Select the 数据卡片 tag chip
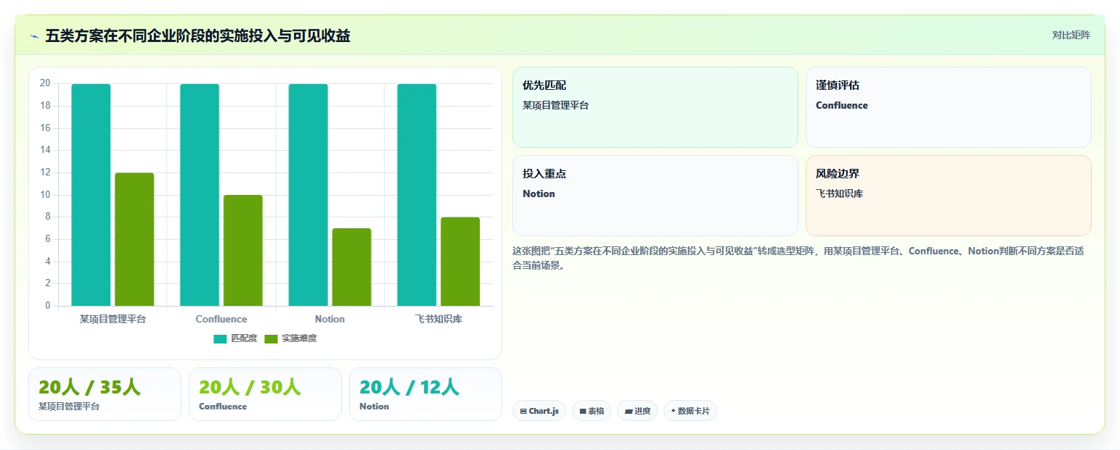Screen dimensions: 1120x450 coord(690,411)
